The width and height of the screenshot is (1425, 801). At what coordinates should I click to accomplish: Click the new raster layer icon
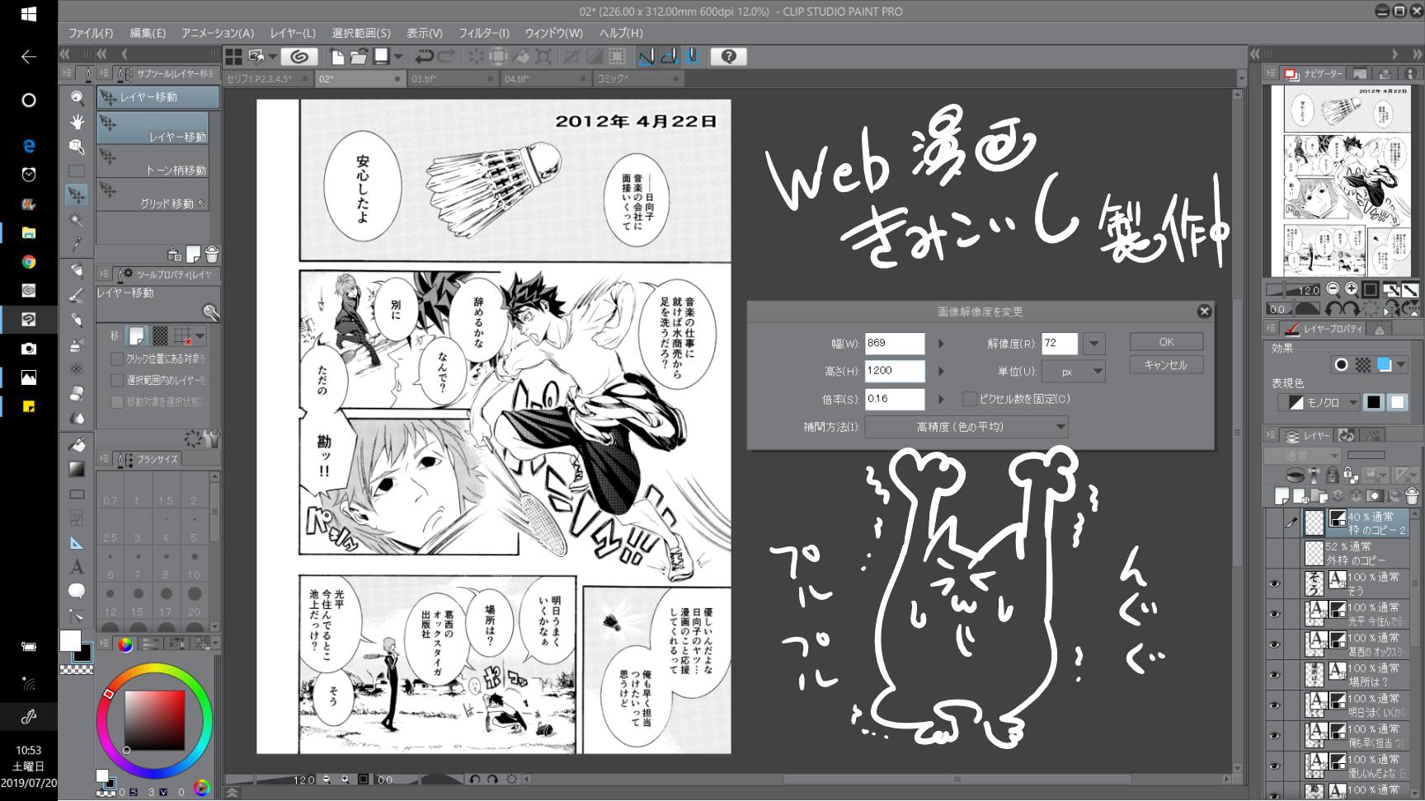click(1282, 496)
